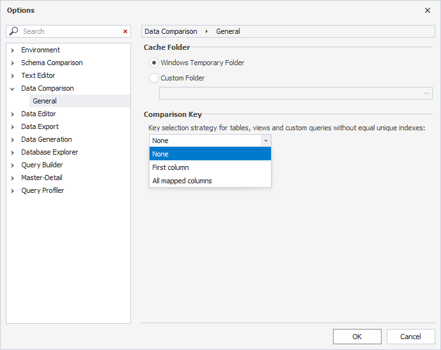
Task: Select Custom Folder radio button
Action: (x=154, y=78)
